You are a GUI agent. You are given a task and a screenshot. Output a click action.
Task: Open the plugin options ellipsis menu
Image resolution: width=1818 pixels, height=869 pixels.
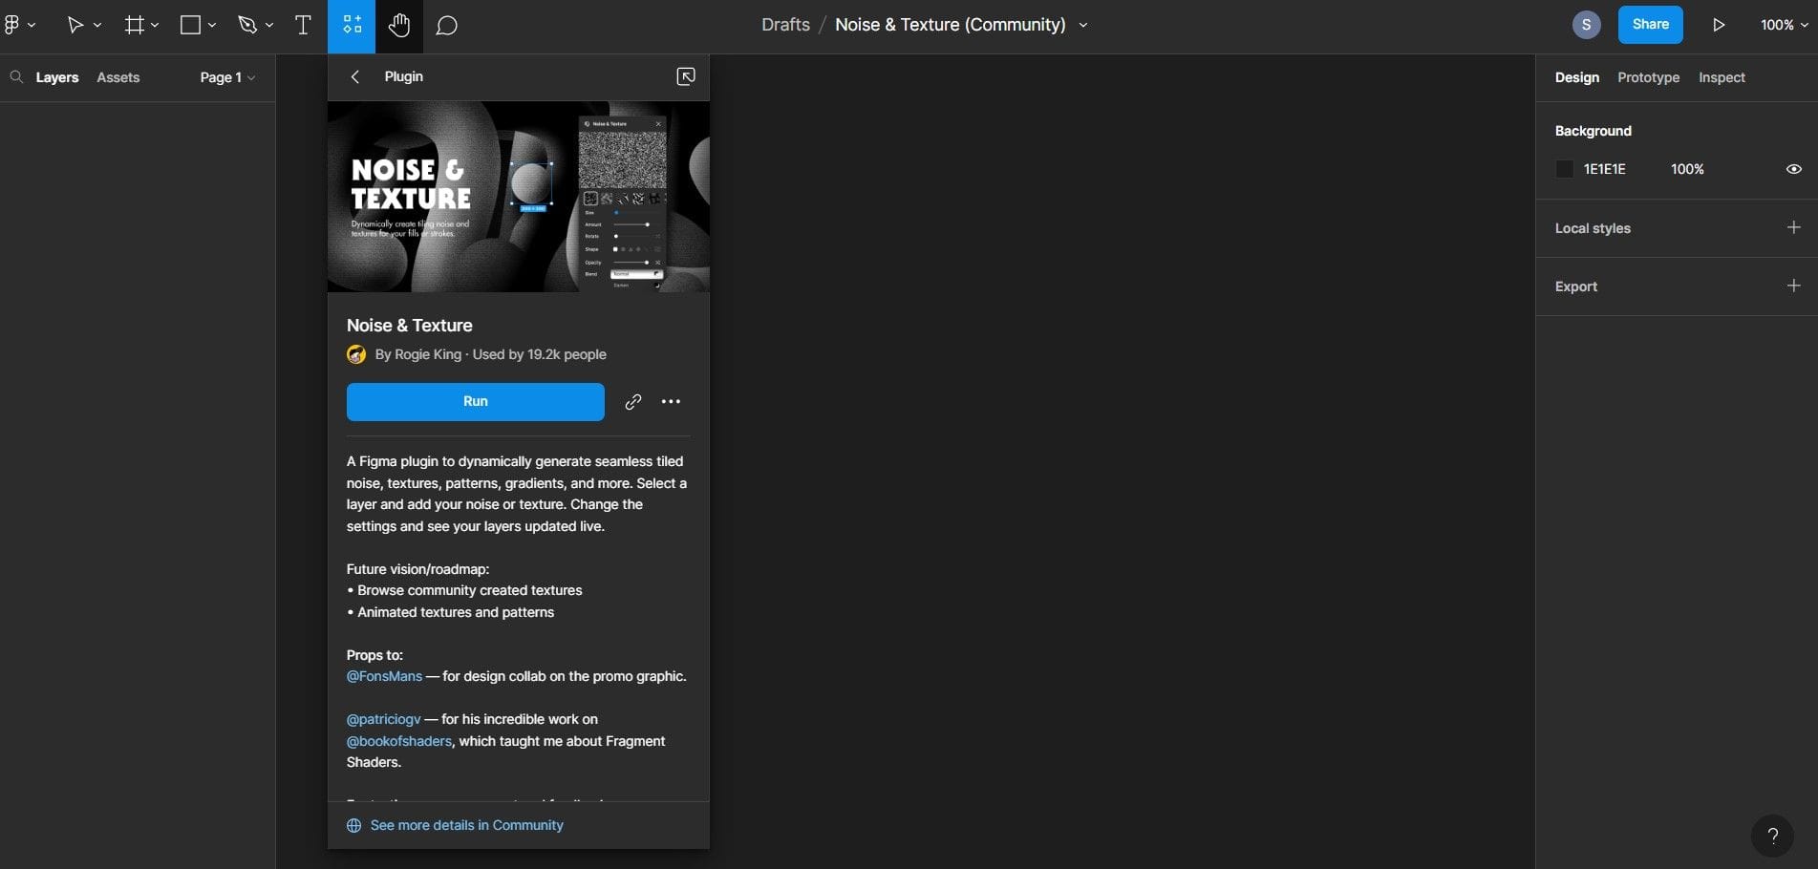coord(671,401)
